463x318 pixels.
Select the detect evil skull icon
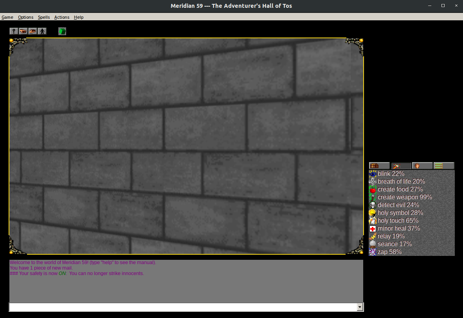click(x=373, y=205)
